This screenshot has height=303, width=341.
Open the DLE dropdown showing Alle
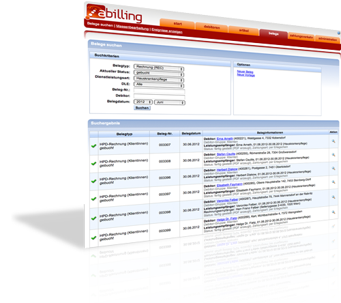(x=159, y=85)
